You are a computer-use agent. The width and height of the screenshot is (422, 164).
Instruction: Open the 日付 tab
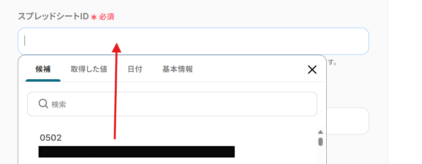(135, 69)
